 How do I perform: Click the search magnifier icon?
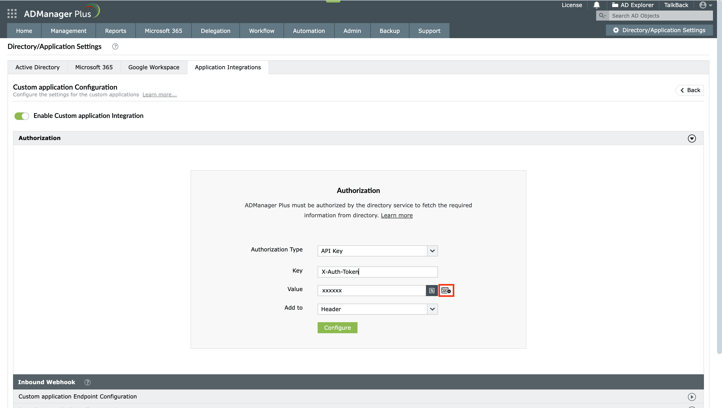pyautogui.click(x=602, y=16)
